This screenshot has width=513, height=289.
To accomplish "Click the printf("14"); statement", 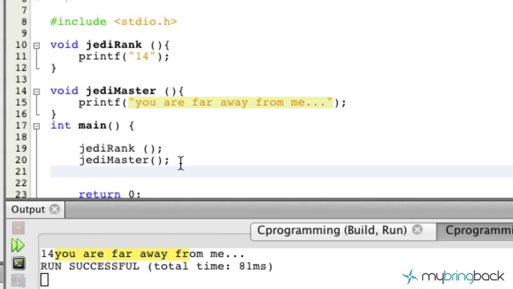I will click(124, 57).
